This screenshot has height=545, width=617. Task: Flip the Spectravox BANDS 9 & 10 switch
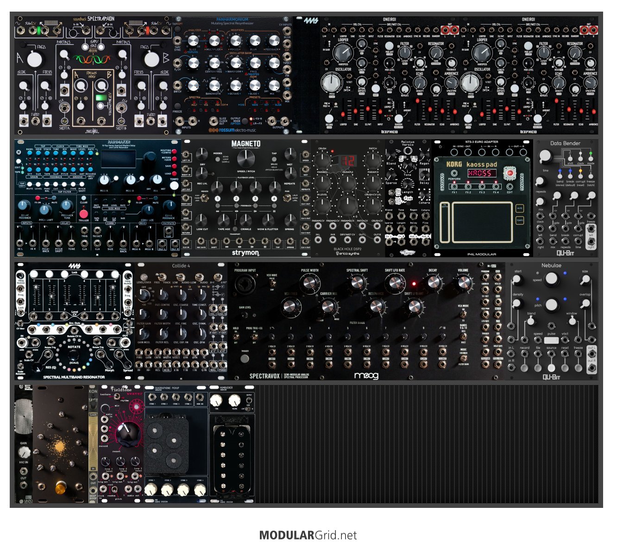click(463, 335)
